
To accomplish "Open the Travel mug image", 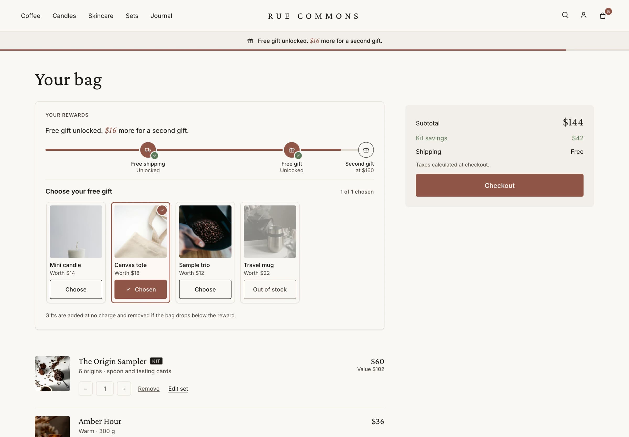I will pyautogui.click(x=270, y=231).
